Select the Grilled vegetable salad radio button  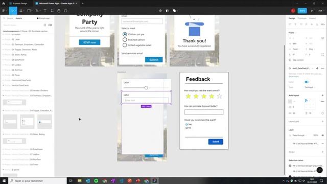pos(125,45)
